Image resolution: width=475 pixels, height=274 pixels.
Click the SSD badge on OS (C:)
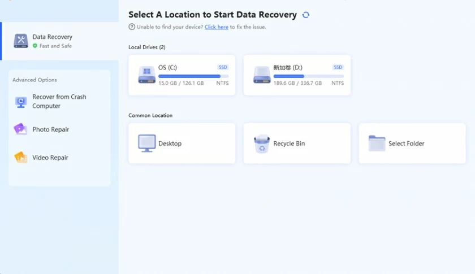pos(223,67)
